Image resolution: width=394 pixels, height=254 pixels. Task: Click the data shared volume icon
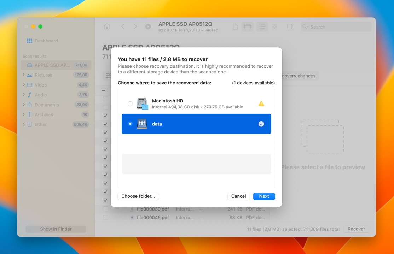142,124
